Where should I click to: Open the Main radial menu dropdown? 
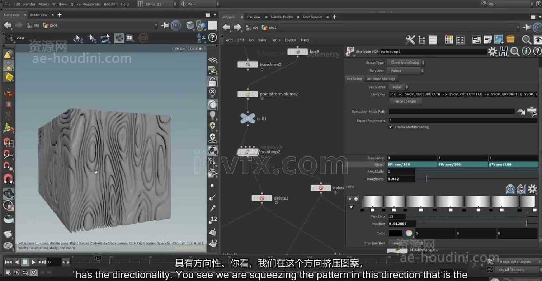point(199,4)
